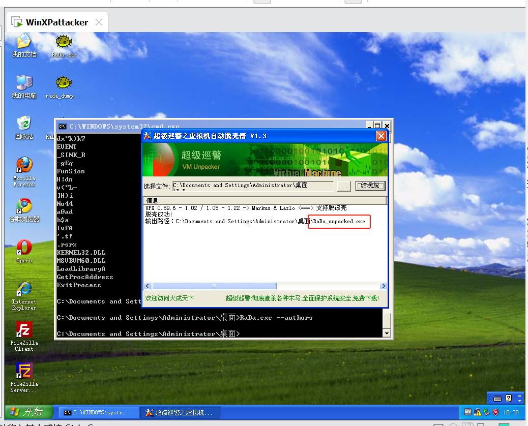This screenshot has height=426, width=528.
Task: Click the info box right scroll arrow
Action: pyautogui.click(x=383, y=286)
